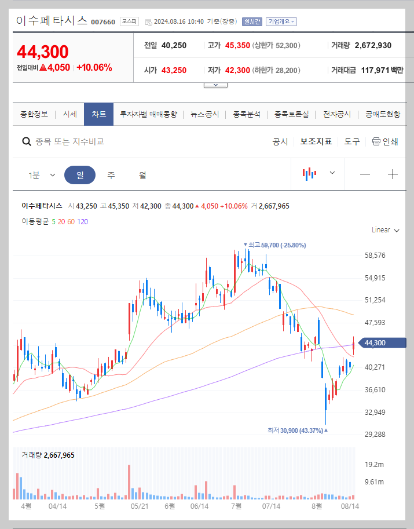Click the 공시 link
Image resolution: width=414 pixels, height=529 pixels.
pyautogui.click(x=280, y=141)
